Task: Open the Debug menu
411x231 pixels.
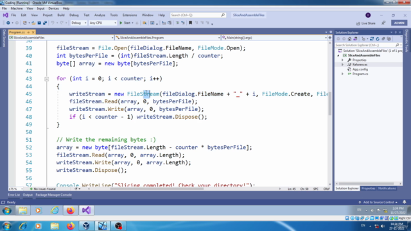Action: (74, 15)
